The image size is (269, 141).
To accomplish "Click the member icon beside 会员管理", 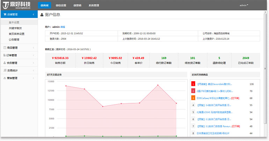I will point(4,63).
